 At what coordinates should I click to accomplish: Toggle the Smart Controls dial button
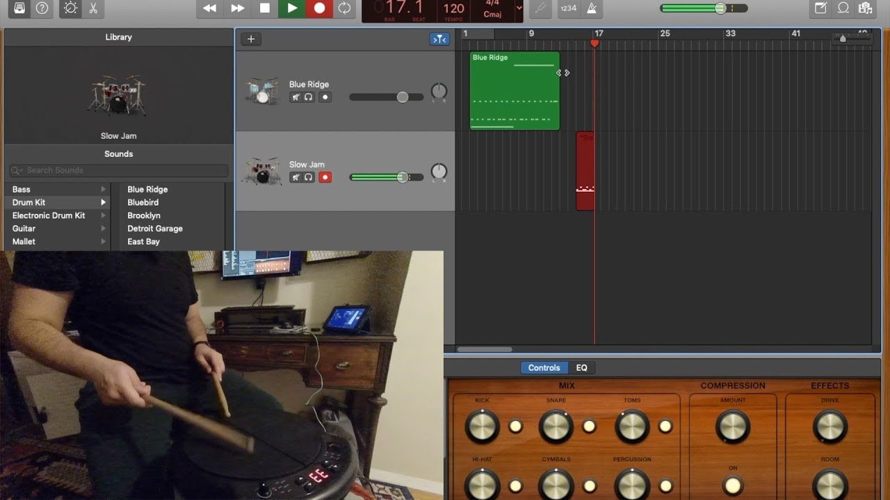[70, 8]
